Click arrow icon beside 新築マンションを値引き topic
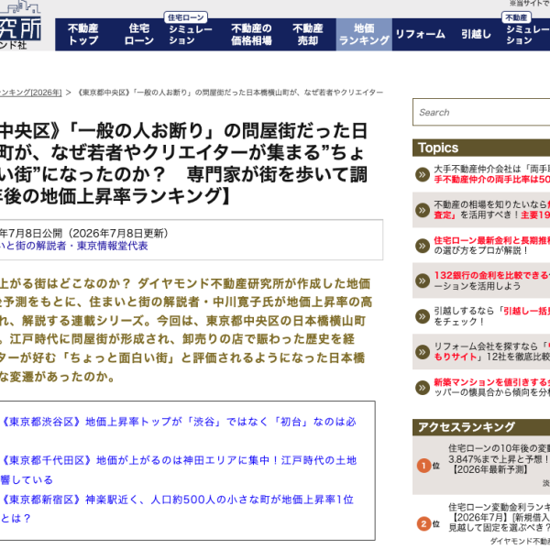The height and width of the screenshot is (550, 550). (x=423, y=387)
